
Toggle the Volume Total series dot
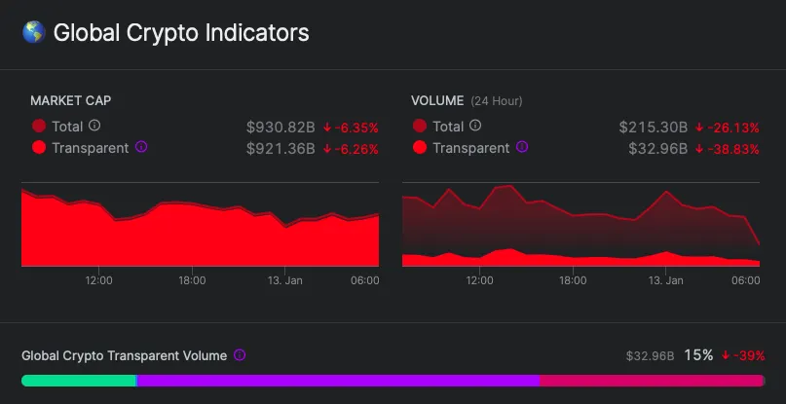420,127
